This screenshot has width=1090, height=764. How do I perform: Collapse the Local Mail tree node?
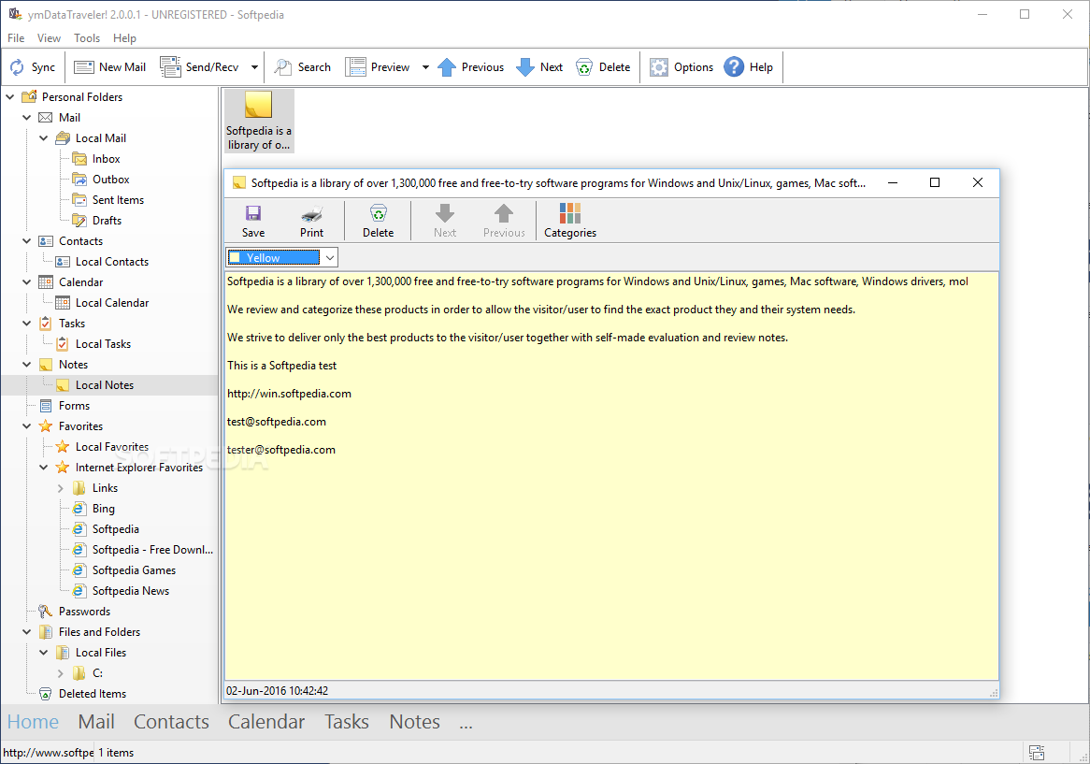coord(43,138)
